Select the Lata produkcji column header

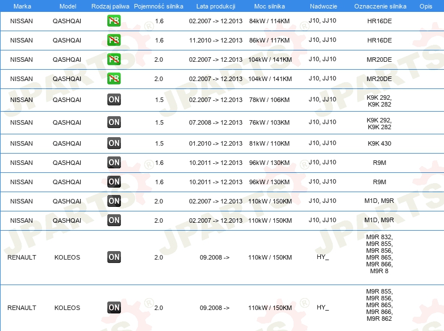pyautogui.click(x=216, y=6)
